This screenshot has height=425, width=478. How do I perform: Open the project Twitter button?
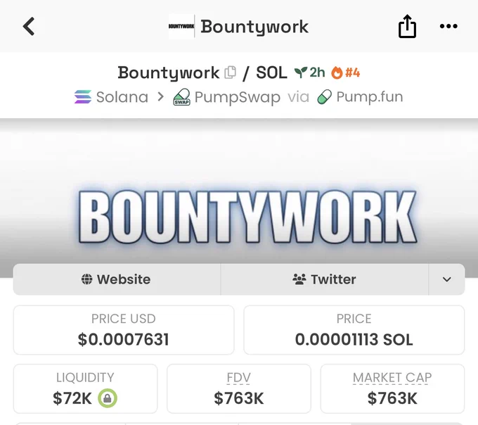click(325, 279)
